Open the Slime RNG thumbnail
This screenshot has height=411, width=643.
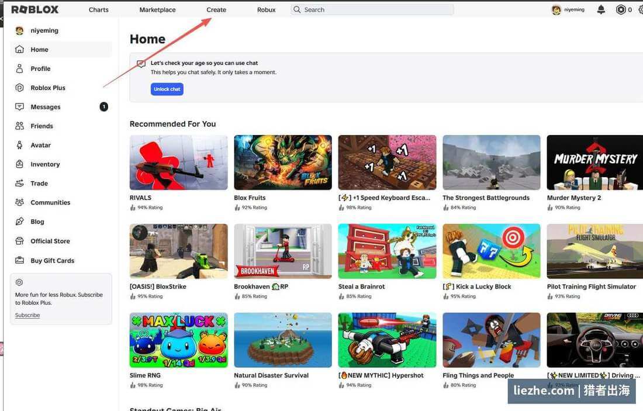click(178, 340)
